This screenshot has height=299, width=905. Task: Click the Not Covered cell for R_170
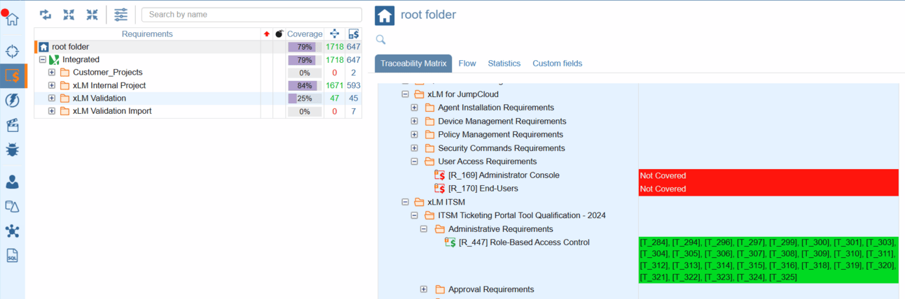click(768, 189)
